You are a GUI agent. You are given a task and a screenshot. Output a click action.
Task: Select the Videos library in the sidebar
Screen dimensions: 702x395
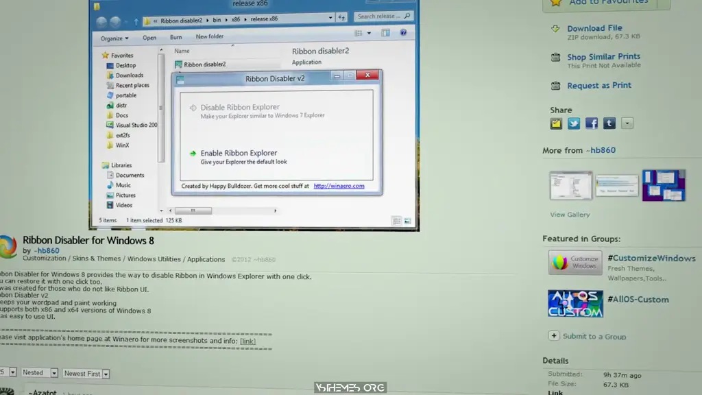click(x=124, y=205)
